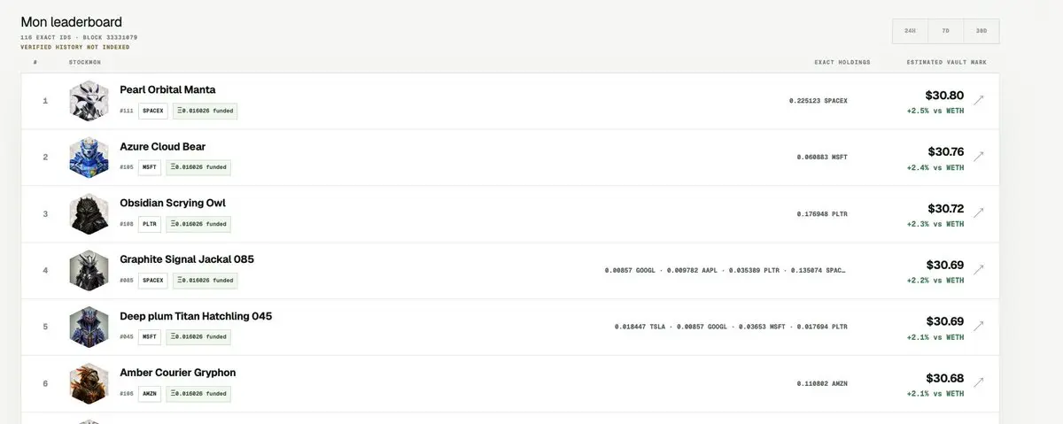1063x424 pixels.
Task: Click funded badge on Graphite Signal Jackal 085
Action: 206,281
